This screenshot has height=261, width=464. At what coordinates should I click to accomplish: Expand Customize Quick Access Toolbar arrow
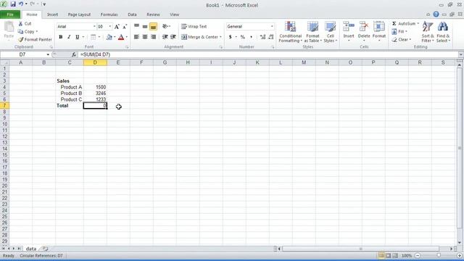pos(44,4)
